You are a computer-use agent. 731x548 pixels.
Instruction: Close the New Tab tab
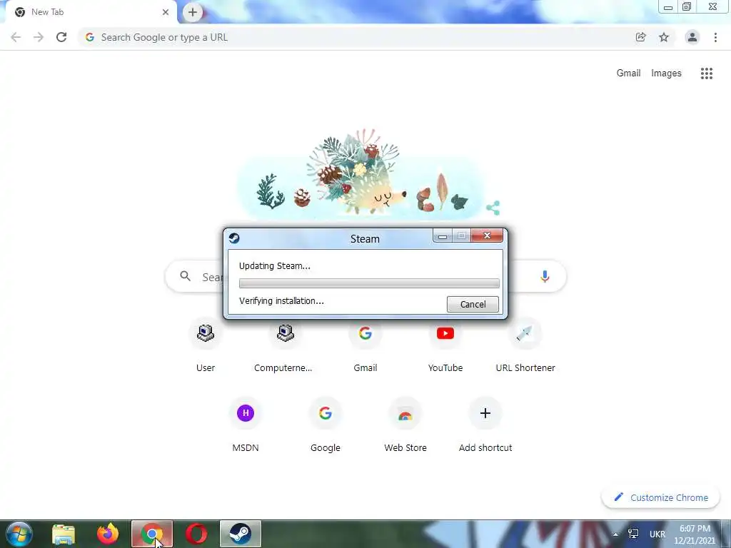(x=165, y=12)
